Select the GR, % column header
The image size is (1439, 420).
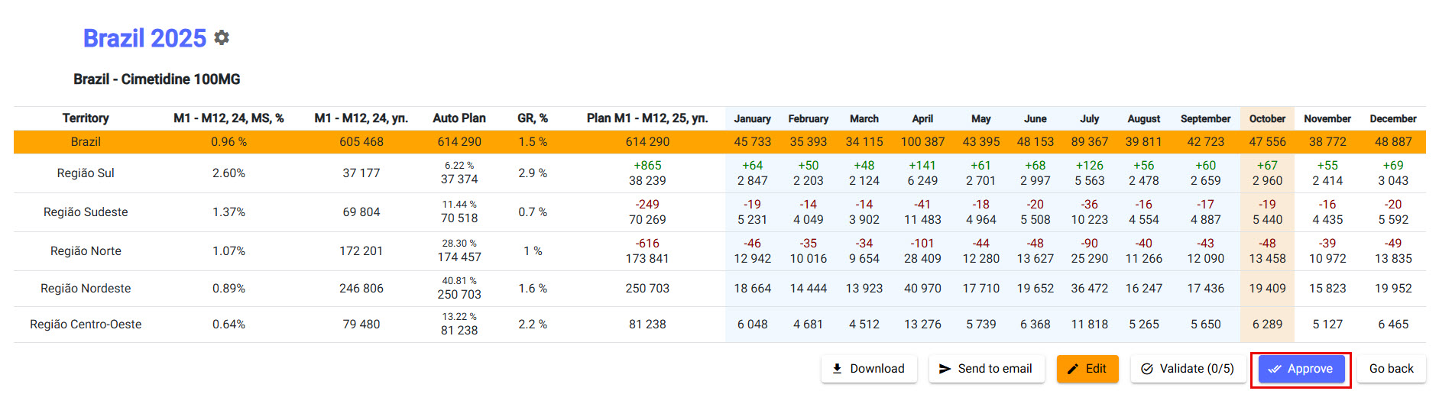point(532,118)
